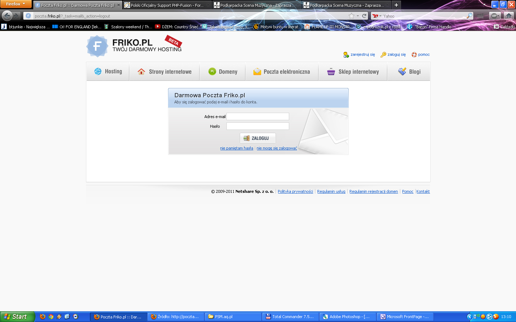The image size is (516, 322).
Task: Click the Windows Start button
Action: [17, 317]
